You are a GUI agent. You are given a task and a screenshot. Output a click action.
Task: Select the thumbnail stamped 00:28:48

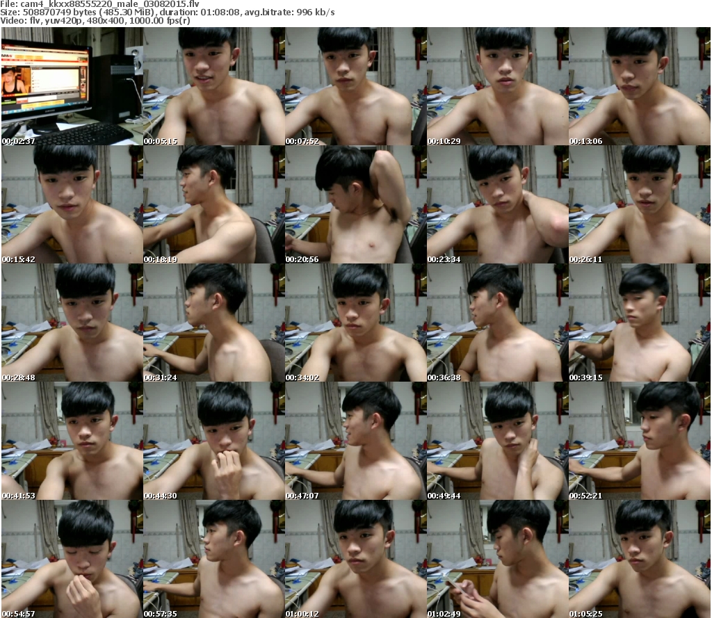tap(72, 323)
